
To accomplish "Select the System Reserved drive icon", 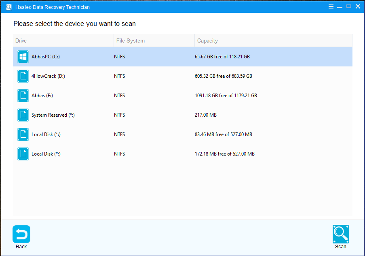I will point(23,115).
